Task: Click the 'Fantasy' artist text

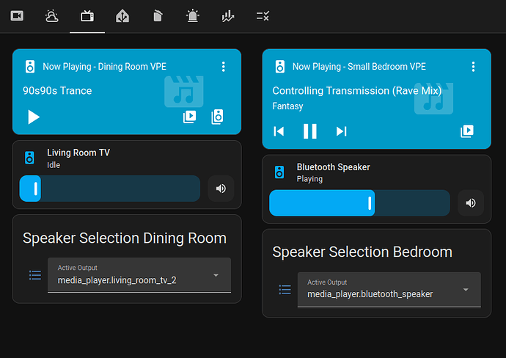Action: tap(287, 106)
